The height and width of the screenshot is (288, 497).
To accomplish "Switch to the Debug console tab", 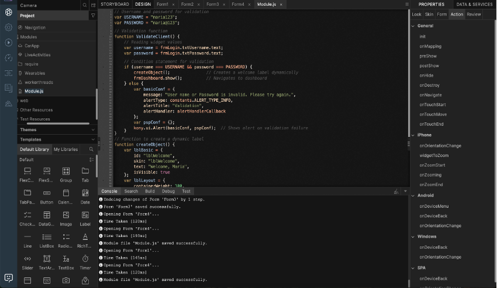I will tap(168, 191).
